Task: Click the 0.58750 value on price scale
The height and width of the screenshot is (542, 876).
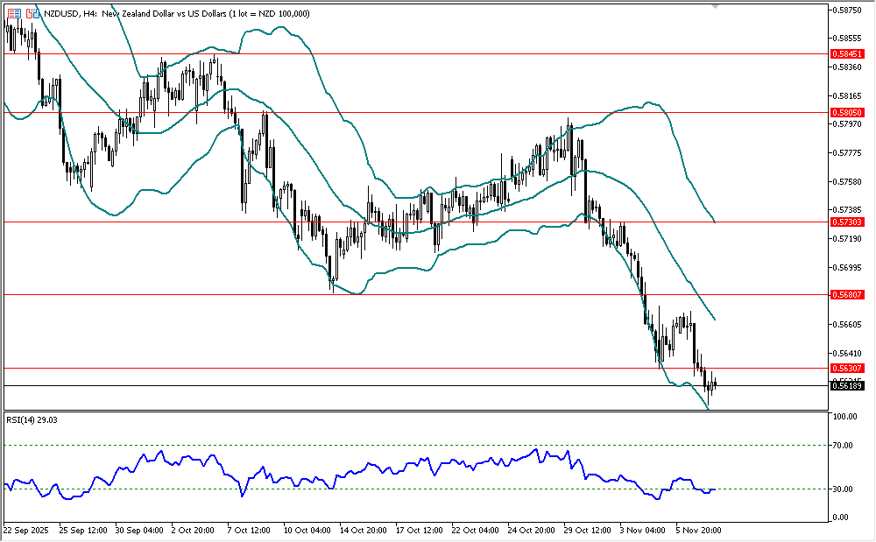Action: pos(846,11)
